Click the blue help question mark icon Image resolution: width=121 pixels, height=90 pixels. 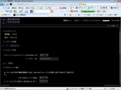click(115, 15)
